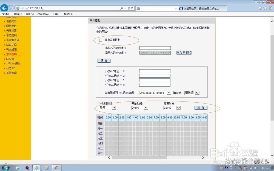Viewport: 274px width, 171px height.
Task: Open the 结束时间 24:00 dropdown
Action: point(172,108)
